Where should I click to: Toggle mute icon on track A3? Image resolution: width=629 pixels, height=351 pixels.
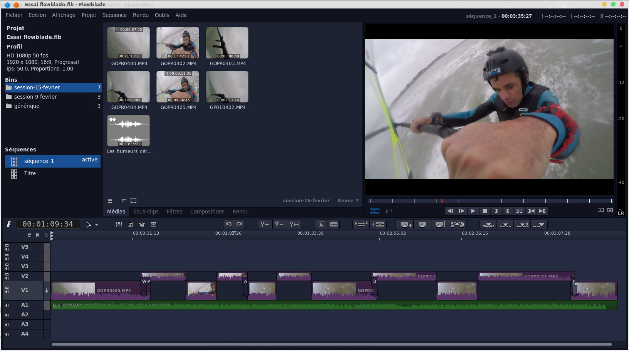(7, 324)
